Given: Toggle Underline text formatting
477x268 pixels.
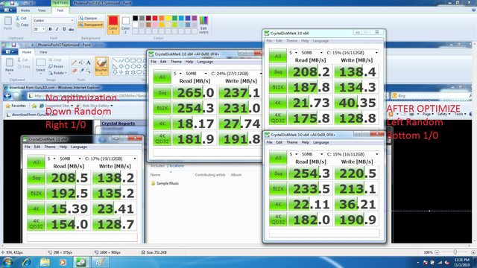Looking at the screenshot, I should tap(64, 29).
